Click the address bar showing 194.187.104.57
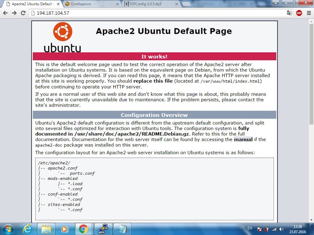Image resolution: width=314 pixels, height=235 pixels. pyautogui.click(x=158, y=13)
